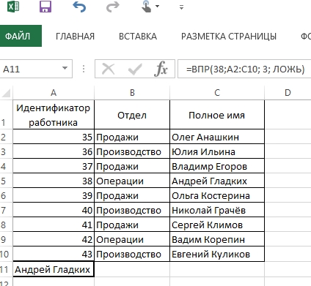Select cell 'Юлия Ильина'
This screenshot has height=286, width=311.
click(x=217, y=151)
